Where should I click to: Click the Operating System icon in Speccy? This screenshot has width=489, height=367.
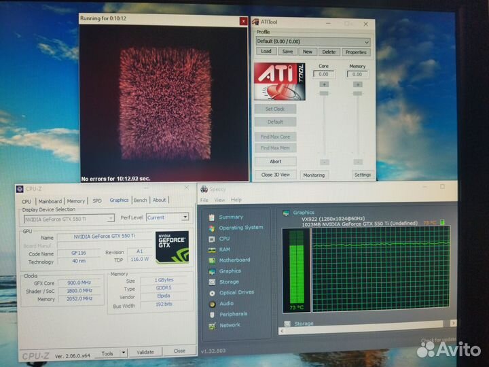(x=212, y=228)
